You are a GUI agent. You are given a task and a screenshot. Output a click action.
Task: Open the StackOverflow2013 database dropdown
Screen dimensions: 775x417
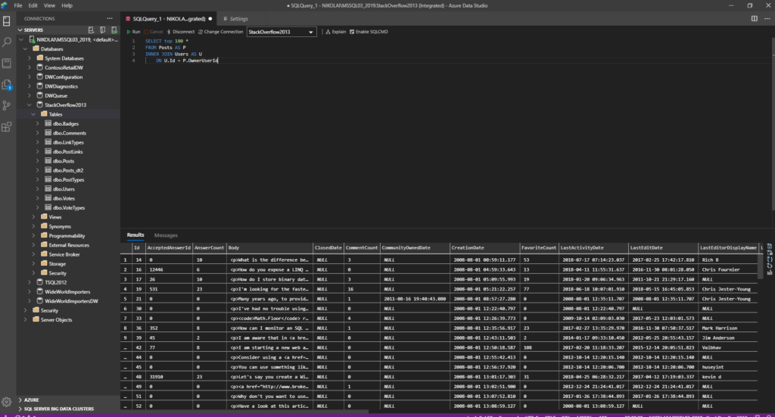[282, 32]
